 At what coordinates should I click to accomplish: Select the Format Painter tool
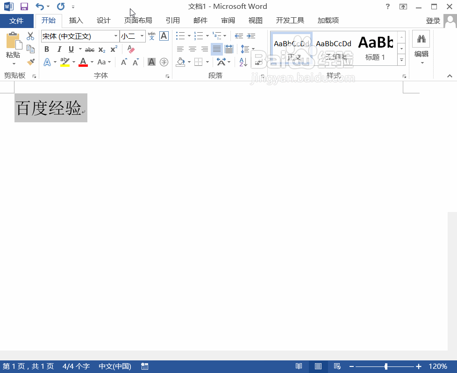[31, 62]
